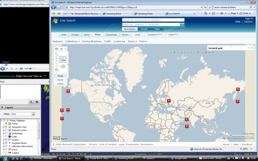Click the Windows Start orb
The width and height of the screenshot is (258, 161).
(x=5, y=158)
